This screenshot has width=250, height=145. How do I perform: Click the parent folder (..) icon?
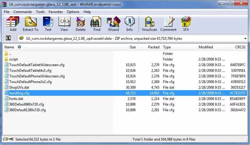coord(6,53)
